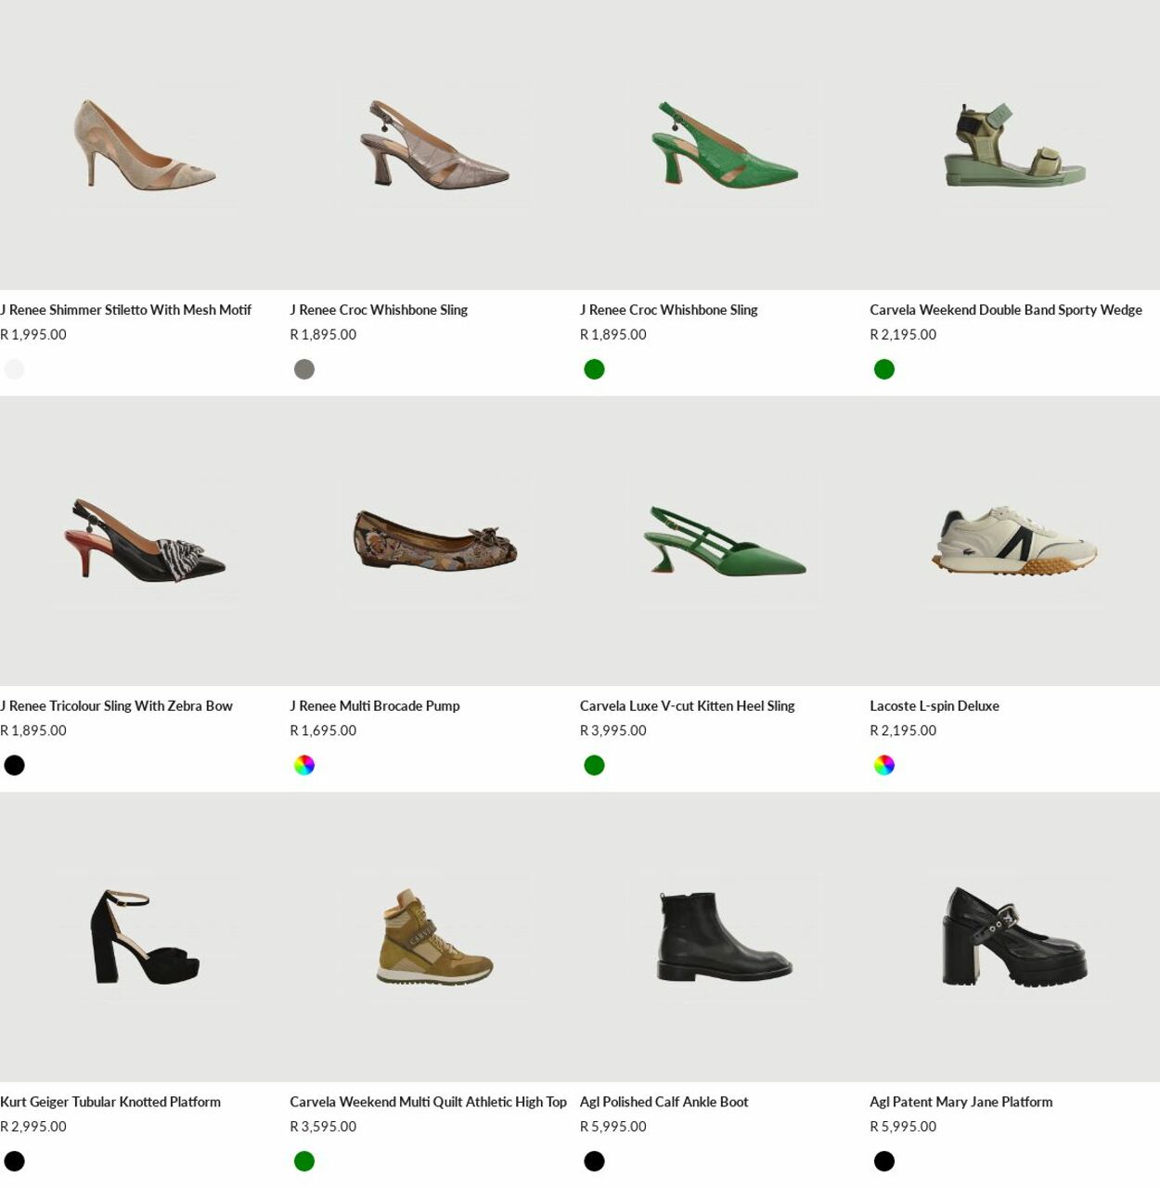Click the R 2,995.00 price of Knotted Platform
The height and width of the screenshot is (1188, 1160).
[33, 1127]
